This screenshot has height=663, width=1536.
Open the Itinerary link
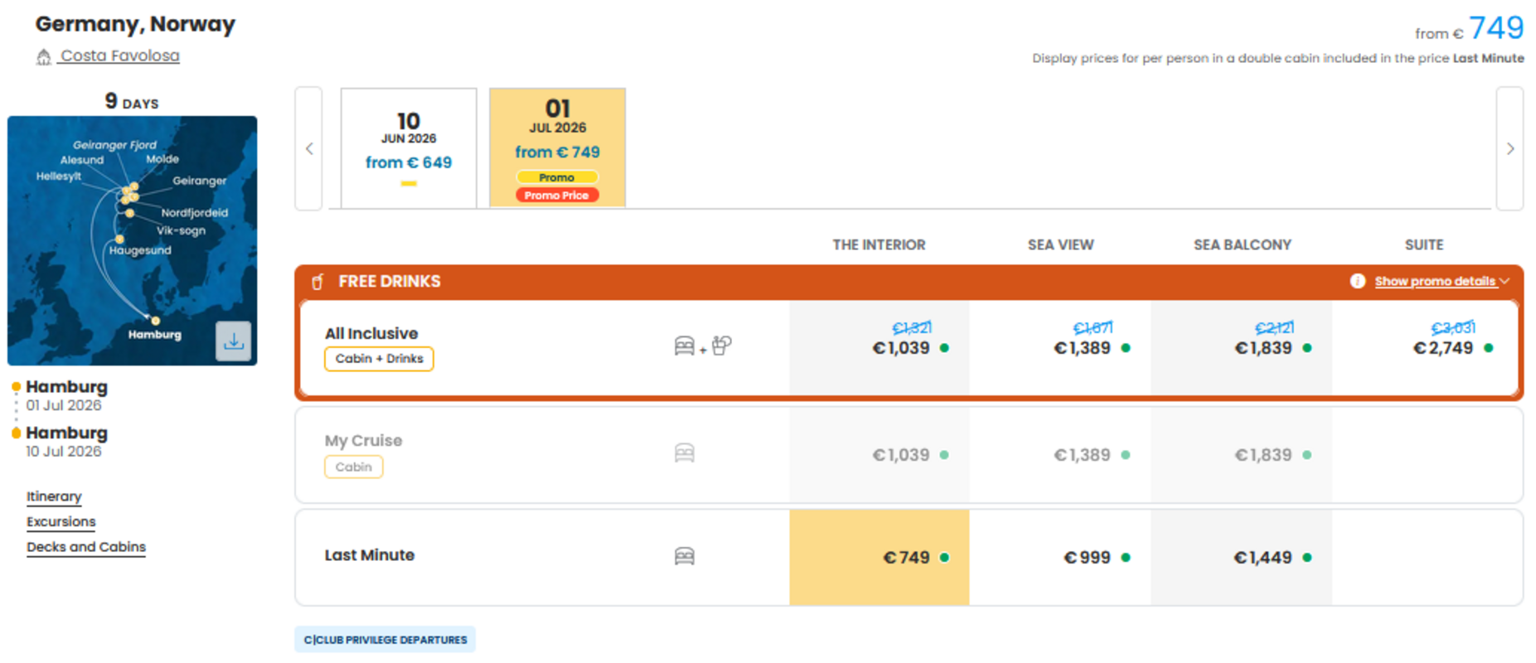[x=54, y=496]
